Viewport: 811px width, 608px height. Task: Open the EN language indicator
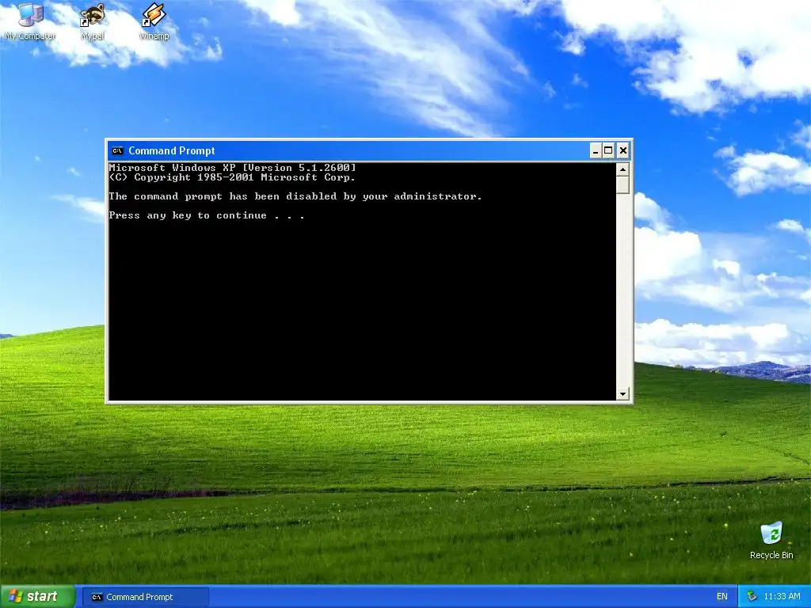722,597
